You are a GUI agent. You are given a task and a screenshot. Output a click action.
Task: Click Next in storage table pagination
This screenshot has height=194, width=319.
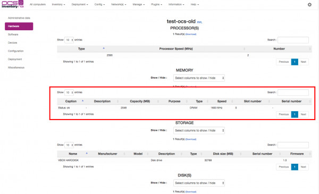[x=304, y=167]
